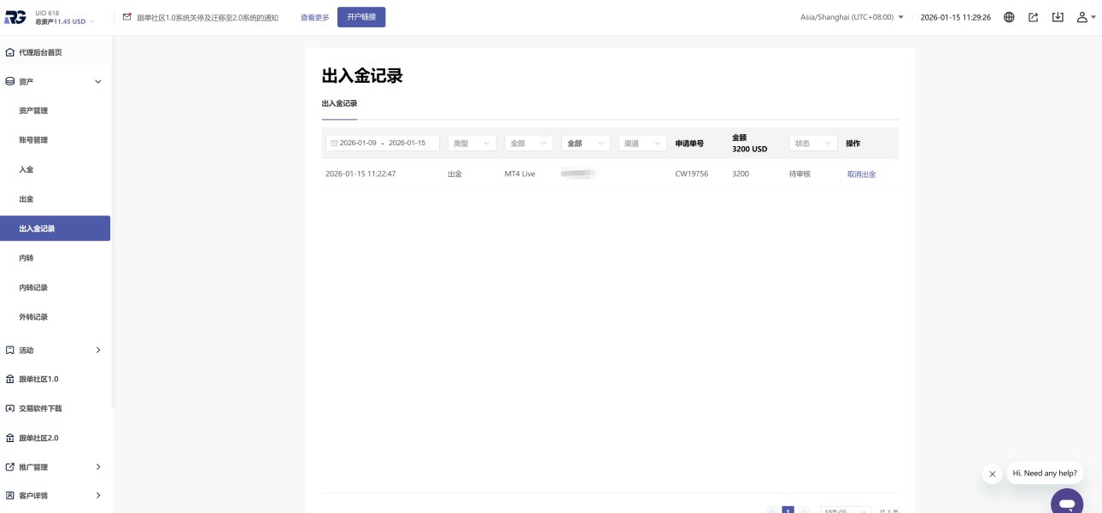Select 出入金记录 in sidebar
Viewport: 1102px width, 513px height.
pyautogui.click(x=55, y=228)
